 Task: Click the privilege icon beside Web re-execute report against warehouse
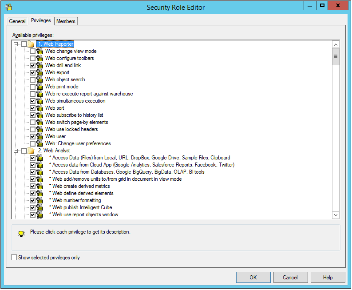point(40,94)
